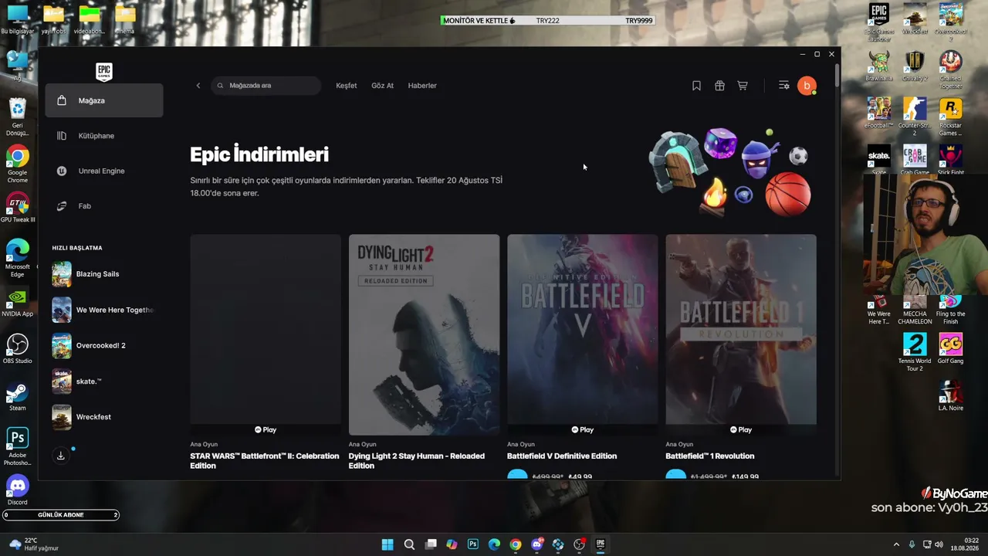Click the Epic Games logo in sidebar
The height and width of the screenshot is (556, 988).
104,72
